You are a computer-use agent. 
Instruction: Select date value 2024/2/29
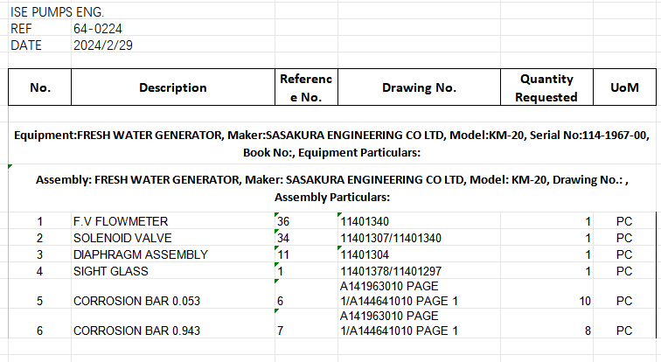[173, 45]
